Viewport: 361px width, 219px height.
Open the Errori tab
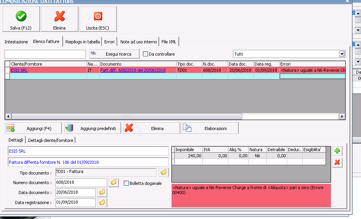109,42
